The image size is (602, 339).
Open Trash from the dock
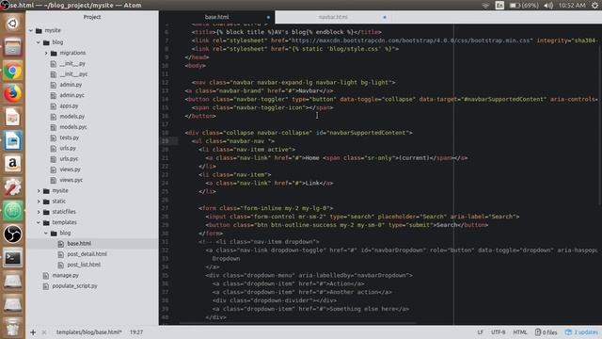click(12, 327)
